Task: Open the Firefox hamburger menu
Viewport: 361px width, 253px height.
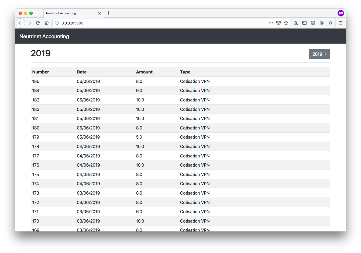Action: pyautogui.click(x=341, y=23)
